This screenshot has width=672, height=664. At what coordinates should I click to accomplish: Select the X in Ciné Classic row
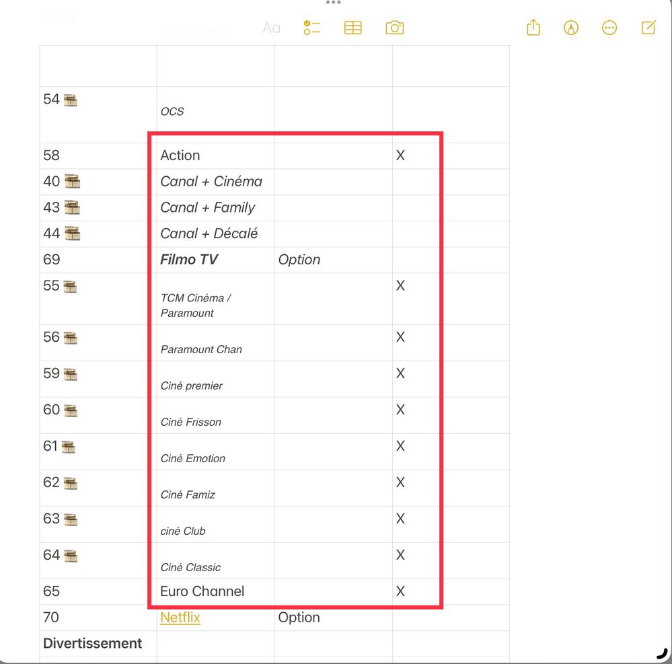[400, 555]
